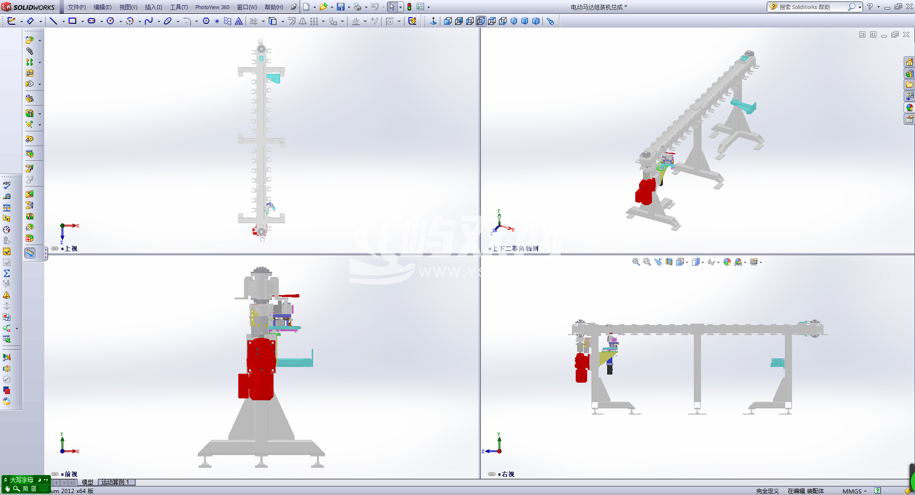Click the Rebuild traffic light icon
The width and height of the screenshot is (915, 495).
point(409,7)
